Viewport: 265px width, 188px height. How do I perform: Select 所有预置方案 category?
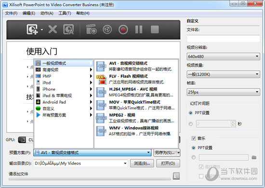pos(64,115)
